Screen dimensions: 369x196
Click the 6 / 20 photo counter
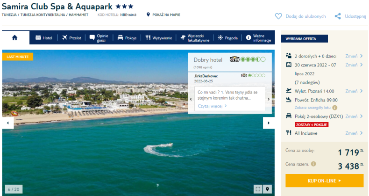[x=14, y=189]
